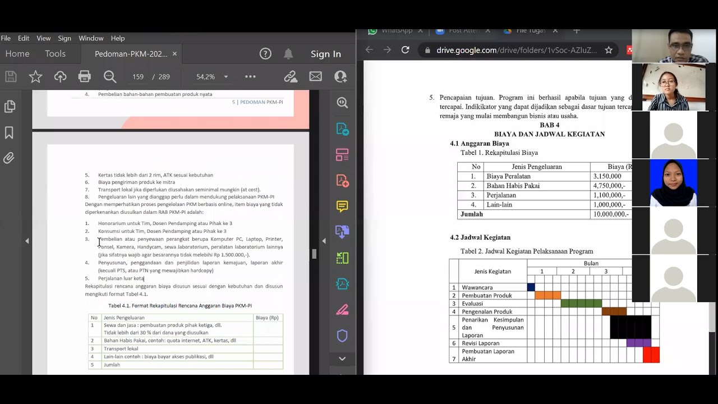The width and height of the screenshot is (718, 404).
Task: Select the Combine Files tool icon
Action: pyautogui.click(x=342, y=232)
